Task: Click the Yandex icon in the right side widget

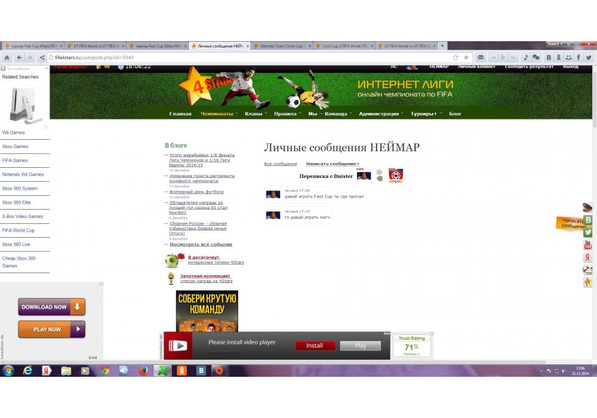Action: click(x=588, y=257)
